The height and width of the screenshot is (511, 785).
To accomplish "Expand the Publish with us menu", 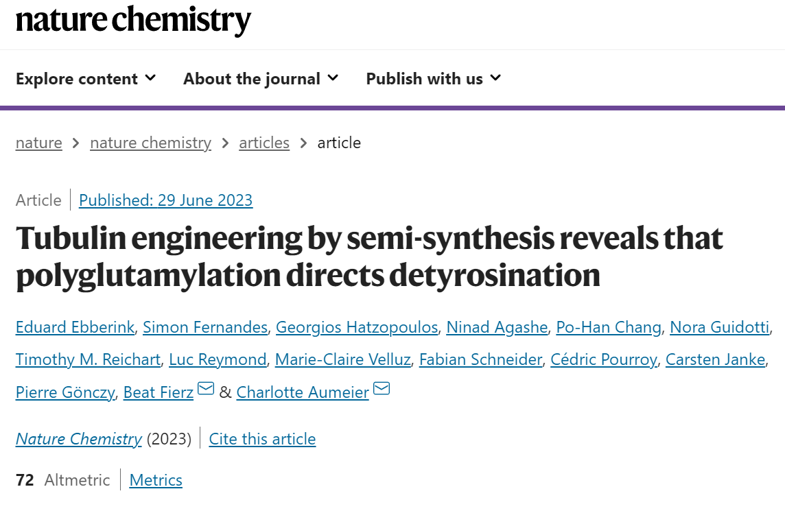I will click(434, 79).
